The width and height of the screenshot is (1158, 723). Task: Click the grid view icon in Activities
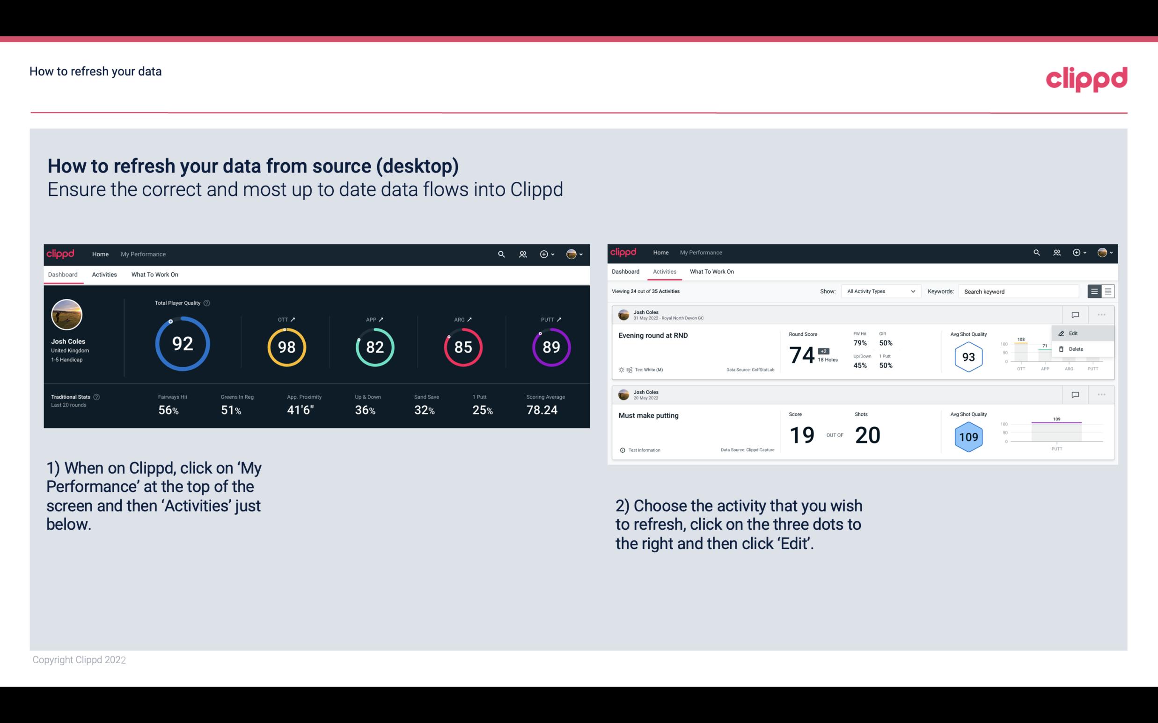click(1108, 291)
